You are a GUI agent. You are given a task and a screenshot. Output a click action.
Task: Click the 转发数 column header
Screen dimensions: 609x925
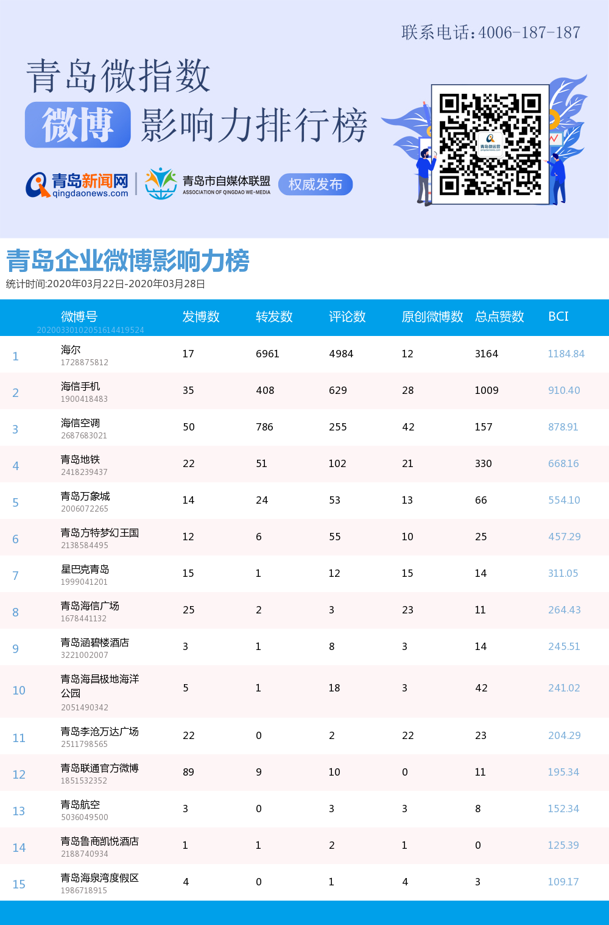click(x=274, y=317)
